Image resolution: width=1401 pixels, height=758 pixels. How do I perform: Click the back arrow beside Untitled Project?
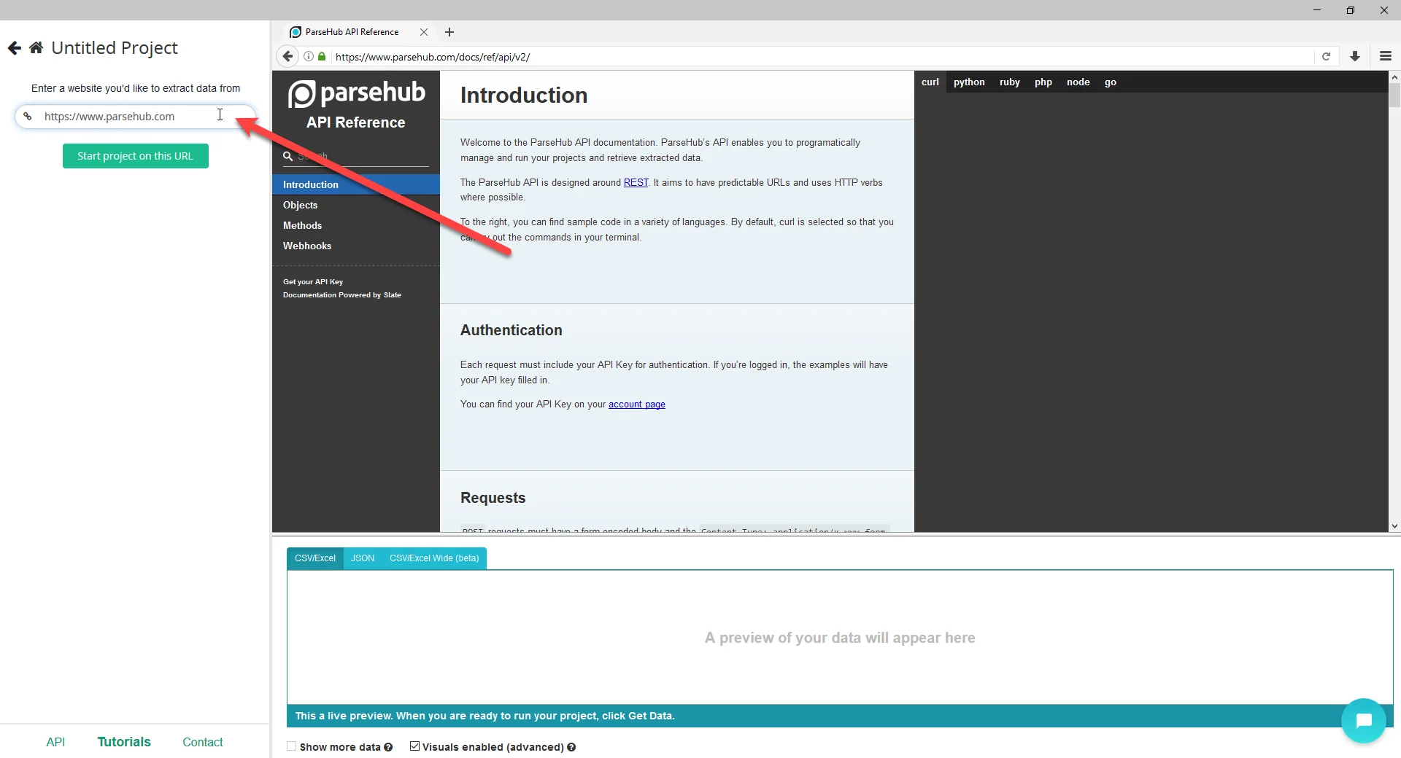(x=15, y=48)
